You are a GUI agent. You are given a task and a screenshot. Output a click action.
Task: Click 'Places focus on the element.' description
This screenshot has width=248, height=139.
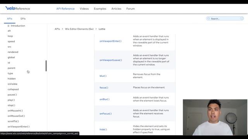coord(149,88)
